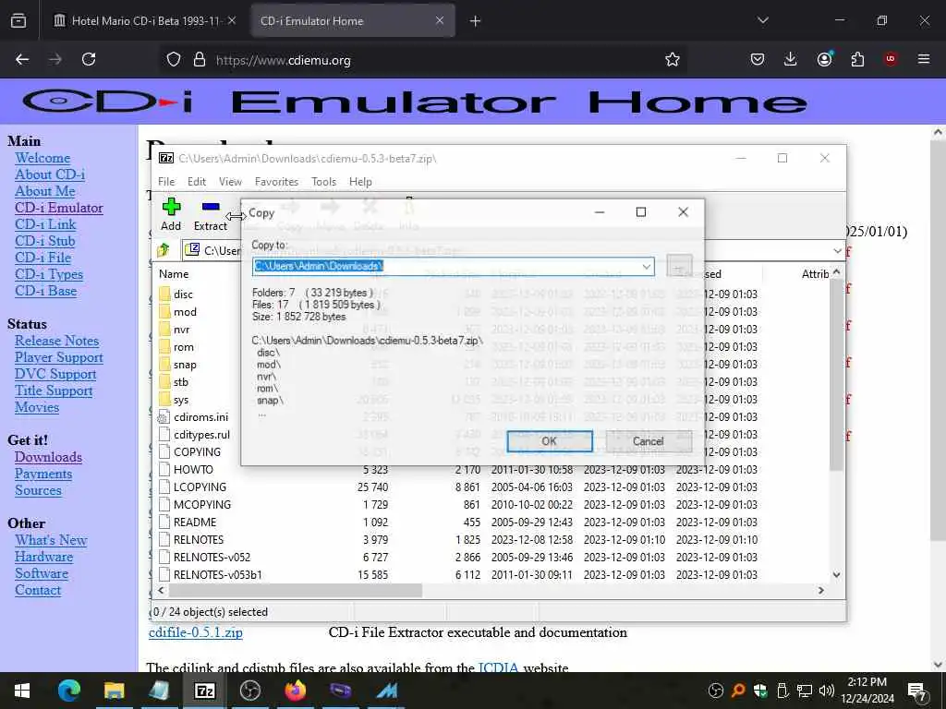Select the RELNOTES-v052 file
Viewport: 946px width, 709px height.
212,557
